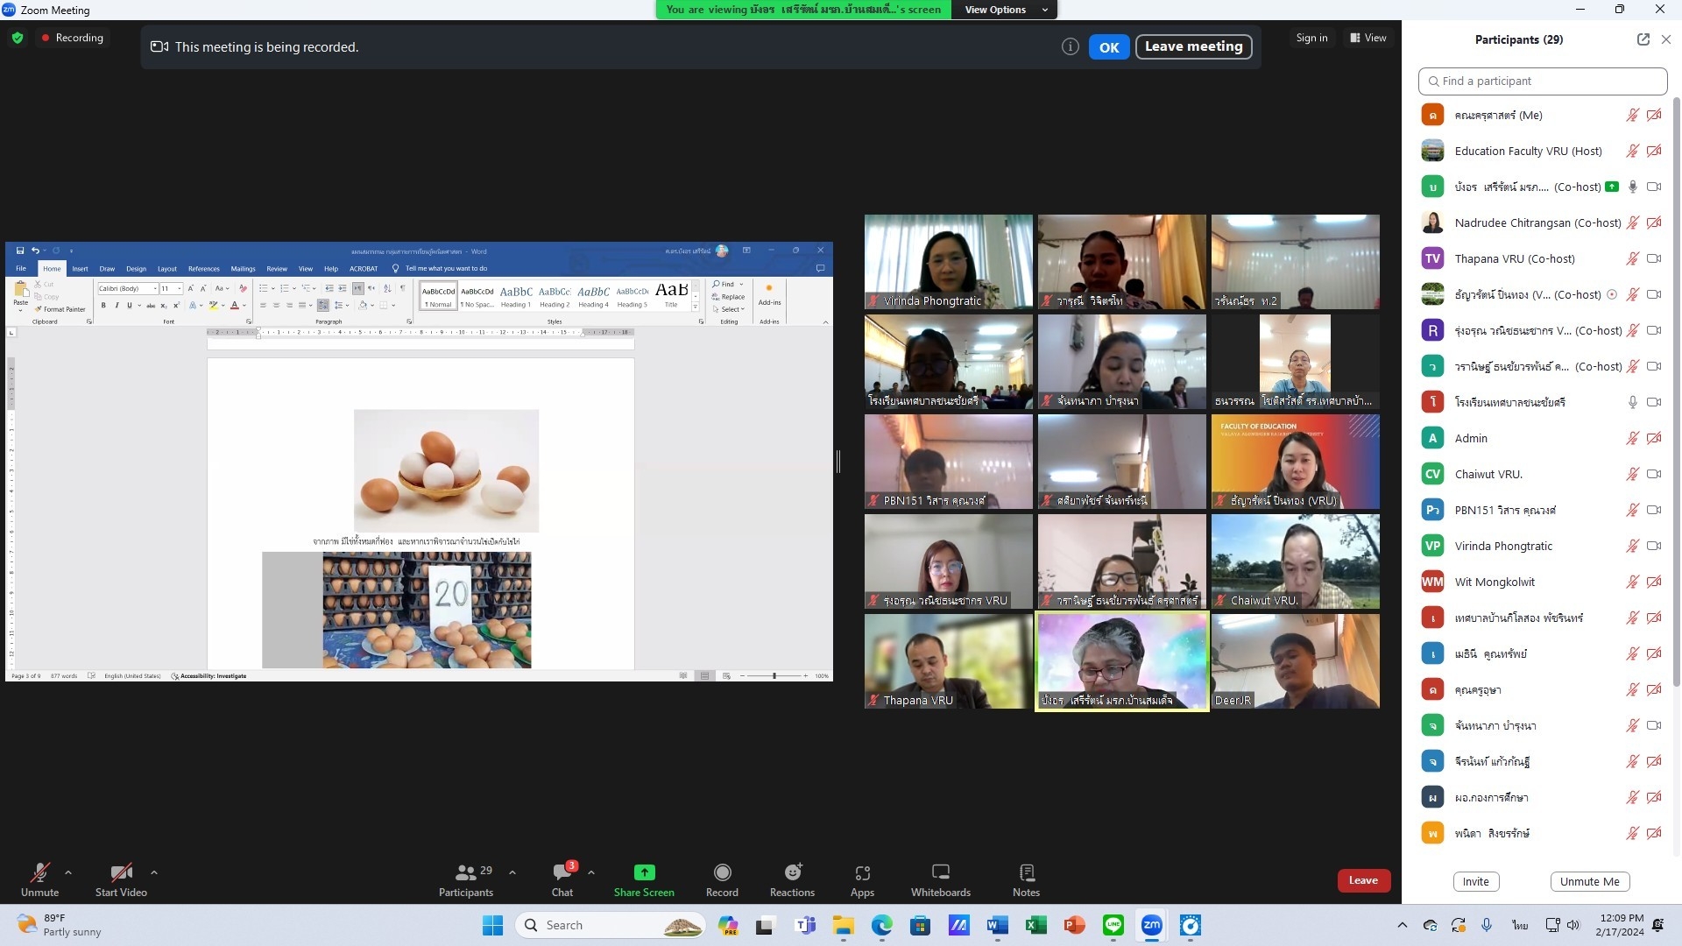Click the Share Screen icon
The height and width of the screenshot is (946, 1682).
point(644,872)
